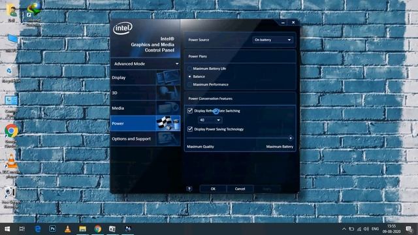The image size is (418, 235).
Task: Open the screen recorder taskbar icon
Action: 112,229
